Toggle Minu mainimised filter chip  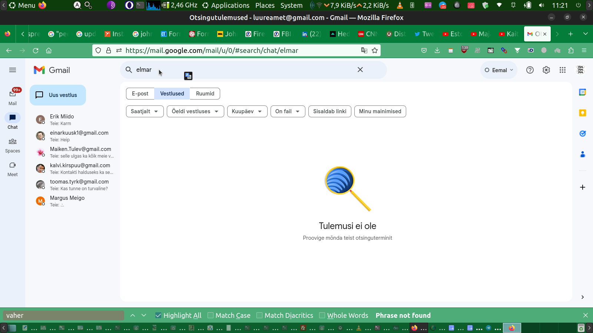click(x=380, y=111)
